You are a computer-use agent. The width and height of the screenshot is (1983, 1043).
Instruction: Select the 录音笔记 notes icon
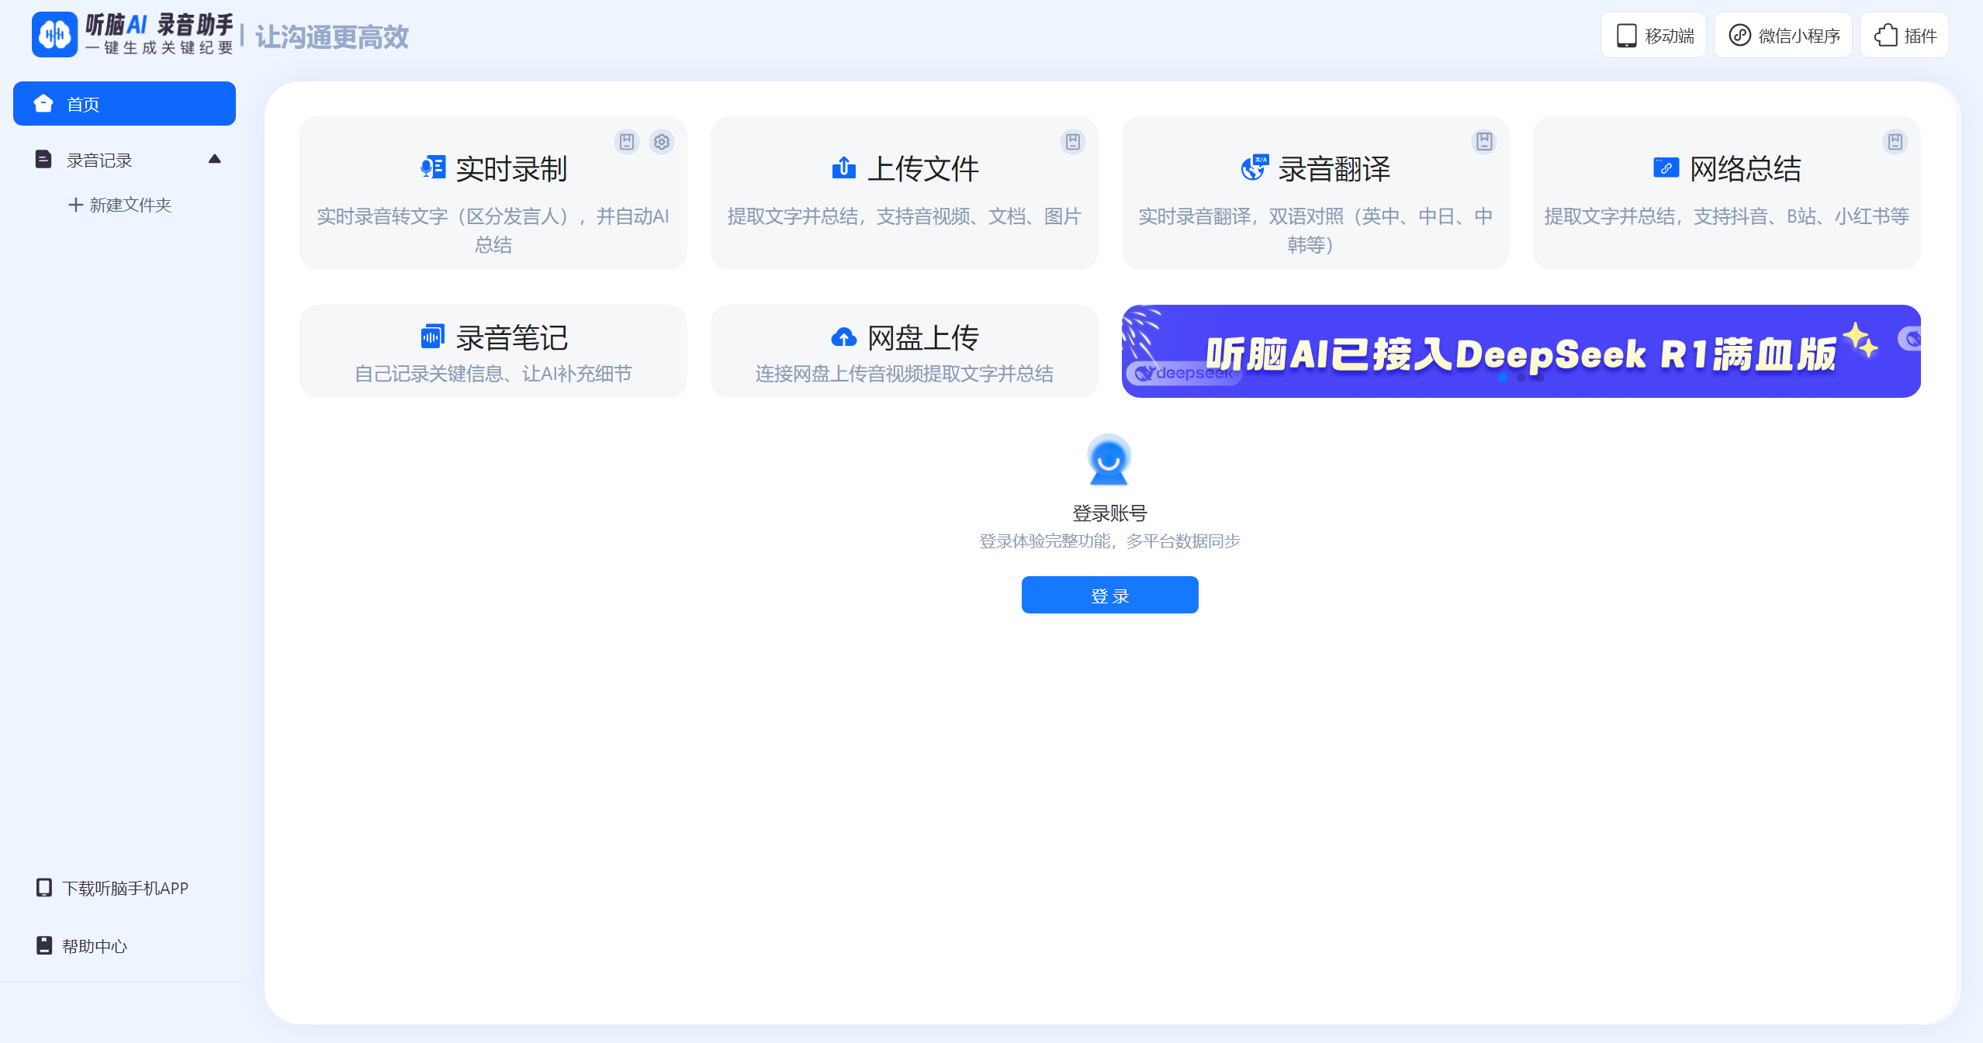(432, 336)
